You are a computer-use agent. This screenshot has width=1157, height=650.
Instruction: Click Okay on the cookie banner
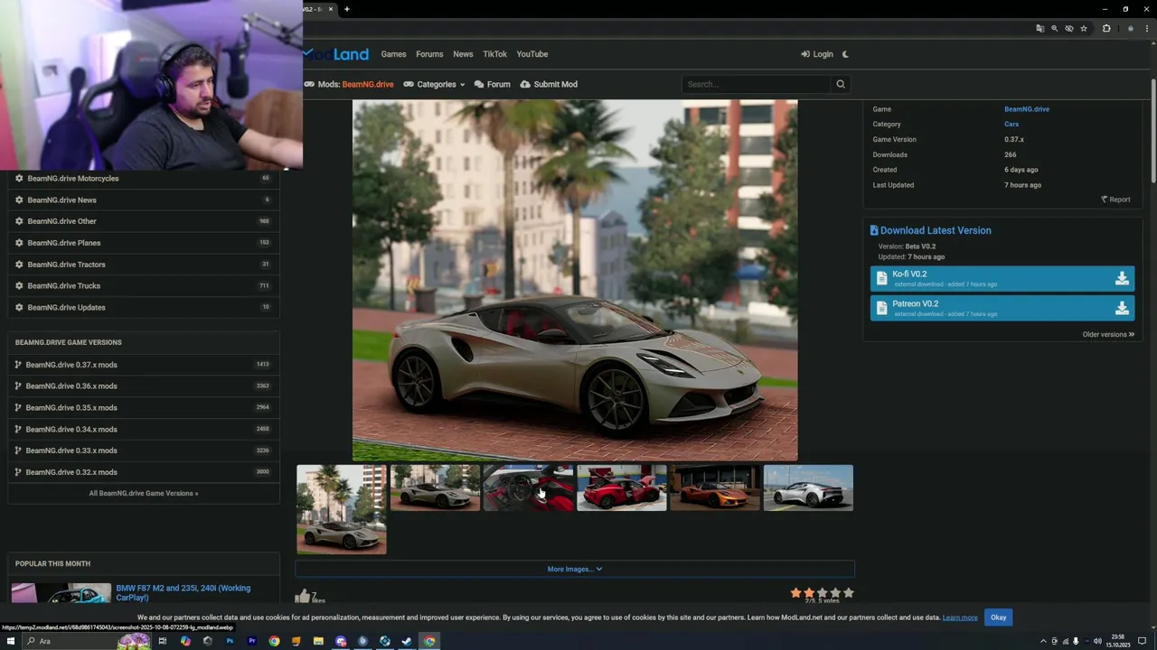998,617
